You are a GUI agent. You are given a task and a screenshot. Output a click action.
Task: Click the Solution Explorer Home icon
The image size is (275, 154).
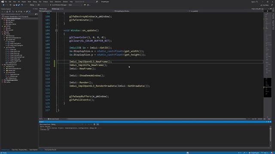(7, 12)
